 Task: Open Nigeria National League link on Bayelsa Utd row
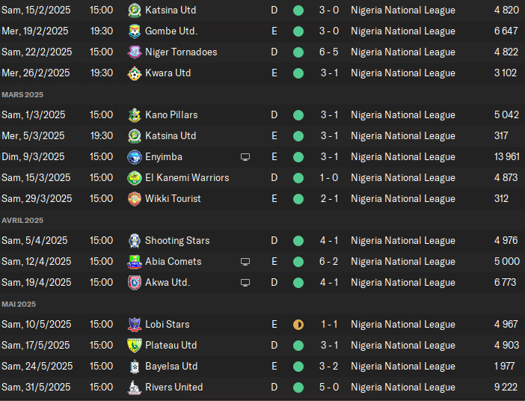[x=403, y=367]
